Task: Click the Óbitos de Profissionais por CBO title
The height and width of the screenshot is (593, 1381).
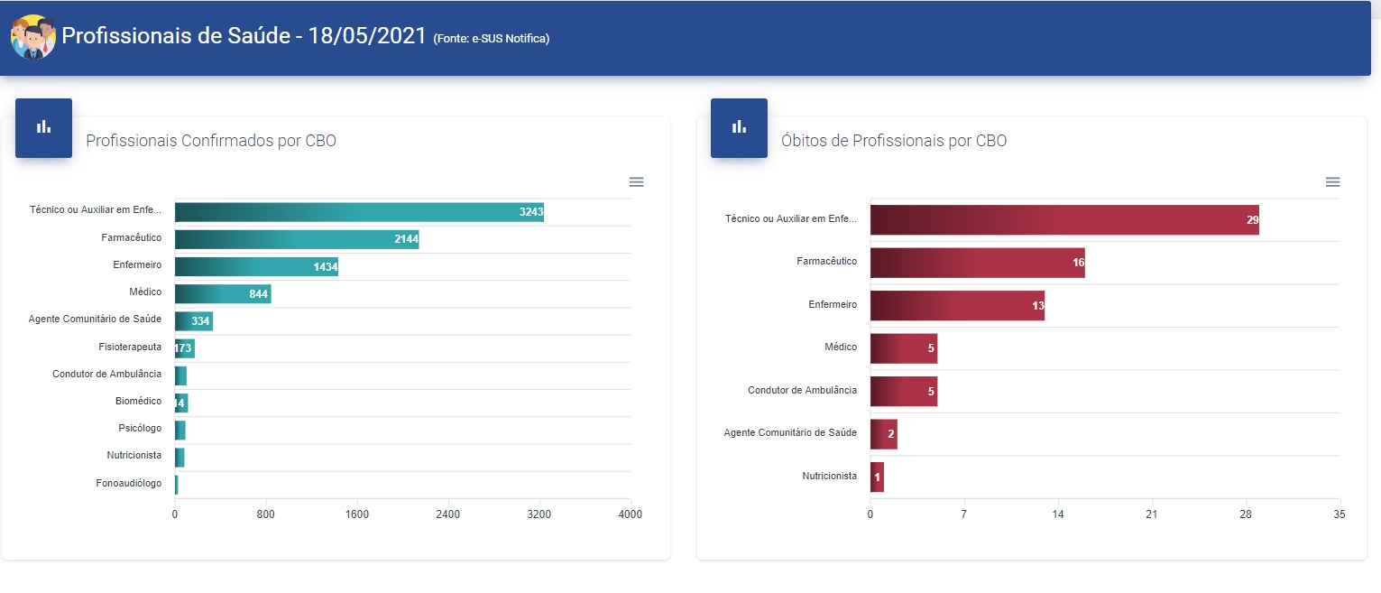Action: (x=893, y=141)
